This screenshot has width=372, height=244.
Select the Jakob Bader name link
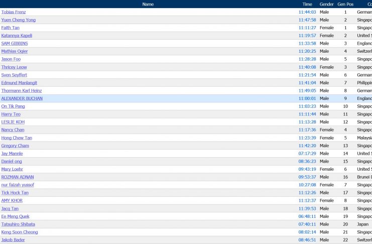(13, 240)
